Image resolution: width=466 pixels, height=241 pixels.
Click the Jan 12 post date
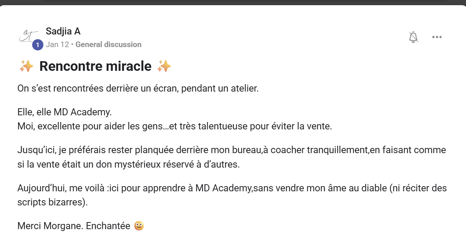point(58,44)
